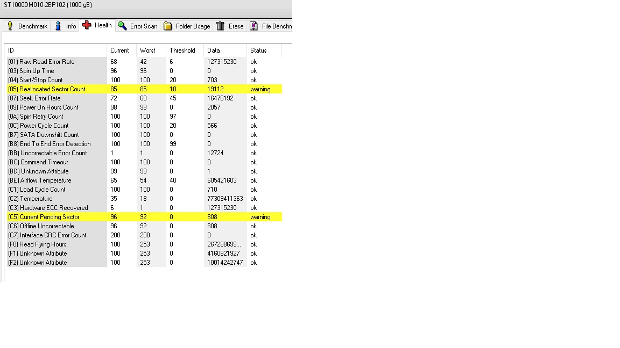Switch to the Erase tab
The image size is (620, 348).
230,26
